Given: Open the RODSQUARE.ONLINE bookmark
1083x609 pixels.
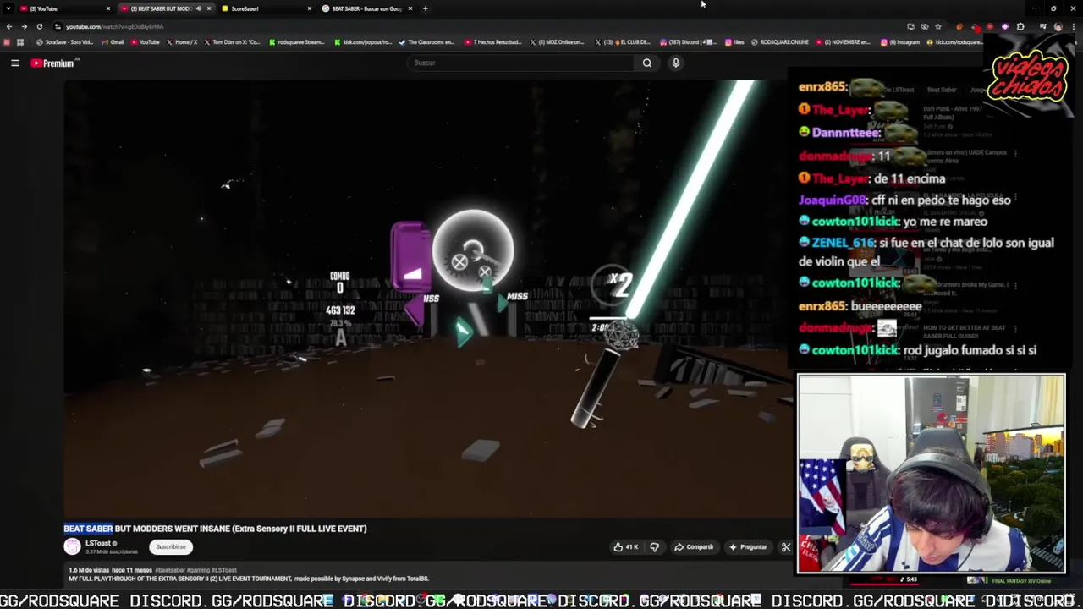Looking at the screenshot, I should 779,41.
